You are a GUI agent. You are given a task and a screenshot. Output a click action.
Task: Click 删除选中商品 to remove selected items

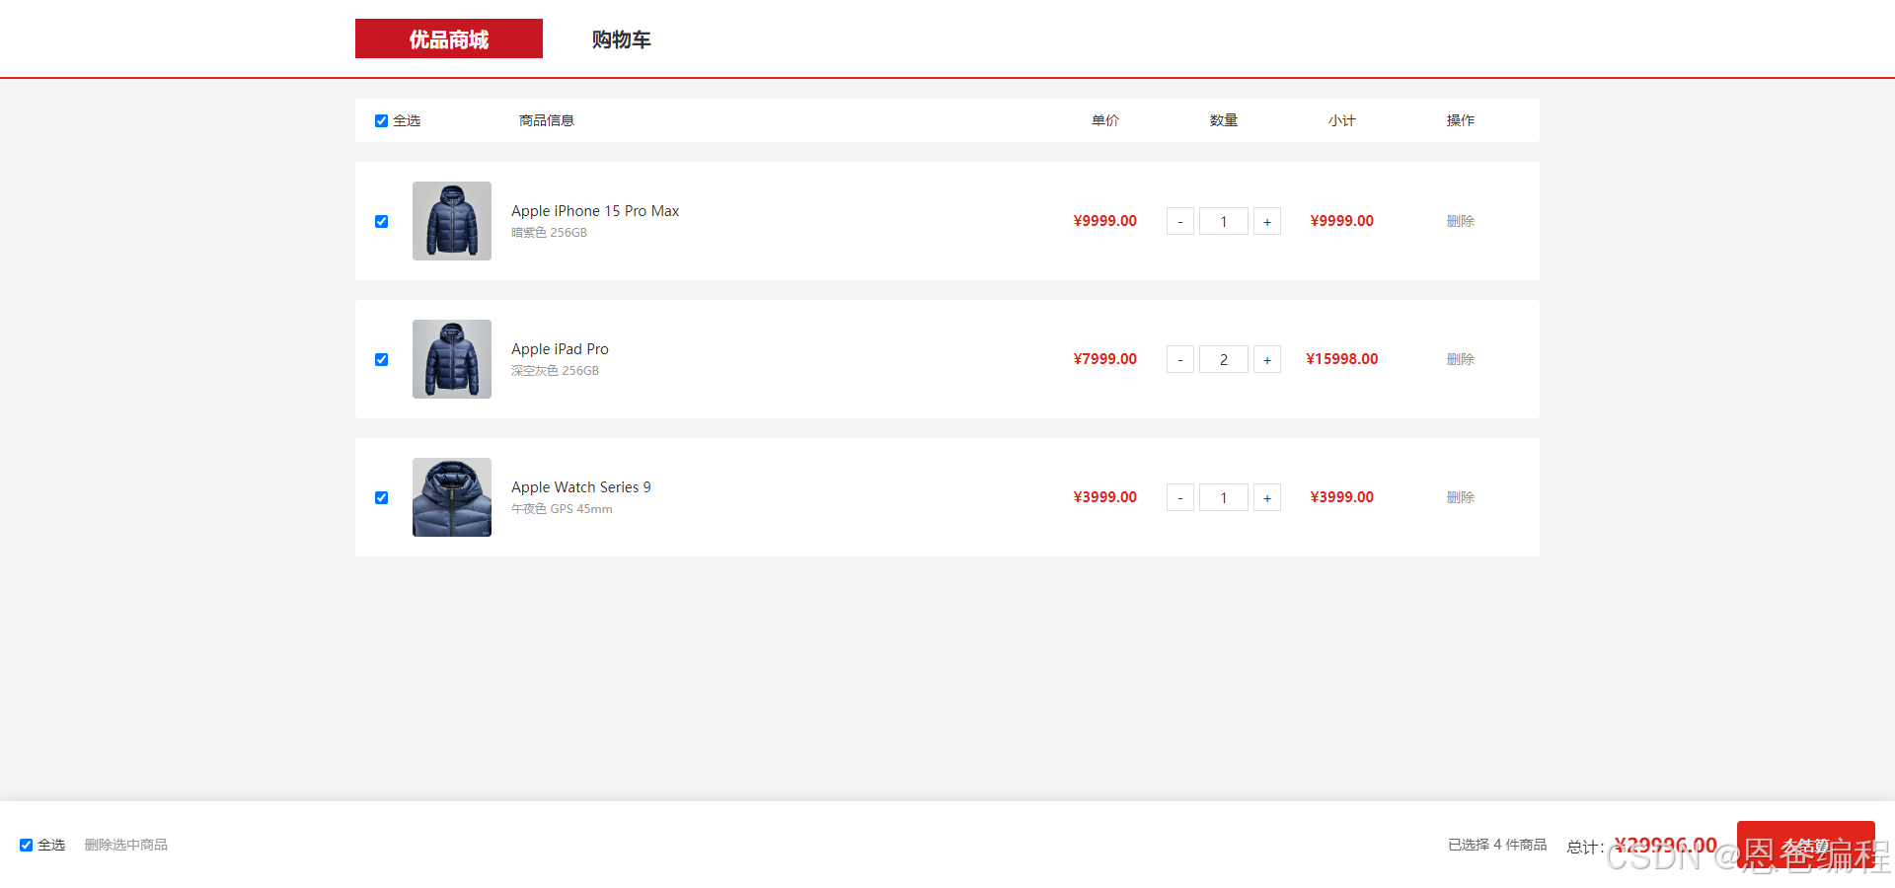(x=126, y=845)
